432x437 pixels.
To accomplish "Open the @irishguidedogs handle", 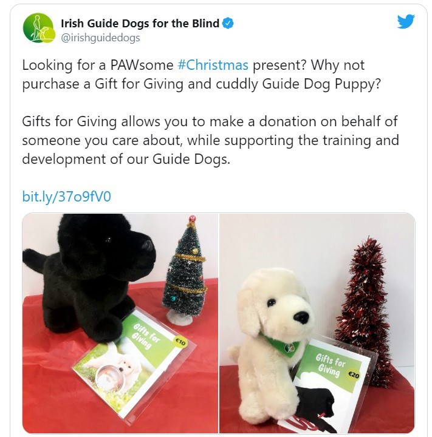I will [x=100, y=38].
